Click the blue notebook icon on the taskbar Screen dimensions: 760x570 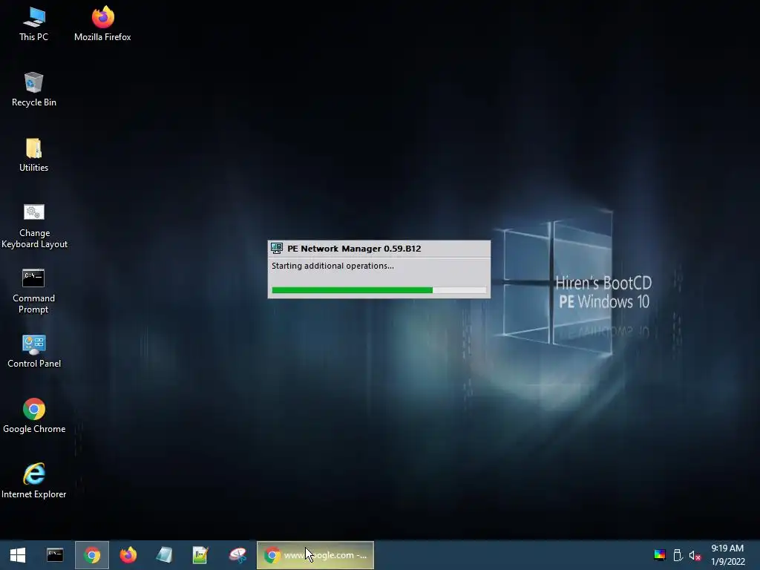(x=164, y=555)
